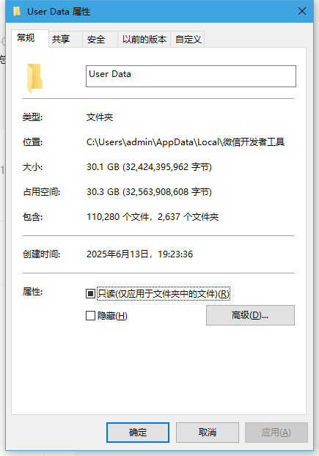
Task: Enable the 隐藏 hidden checkbox
Action: click(x=90, y=315)
